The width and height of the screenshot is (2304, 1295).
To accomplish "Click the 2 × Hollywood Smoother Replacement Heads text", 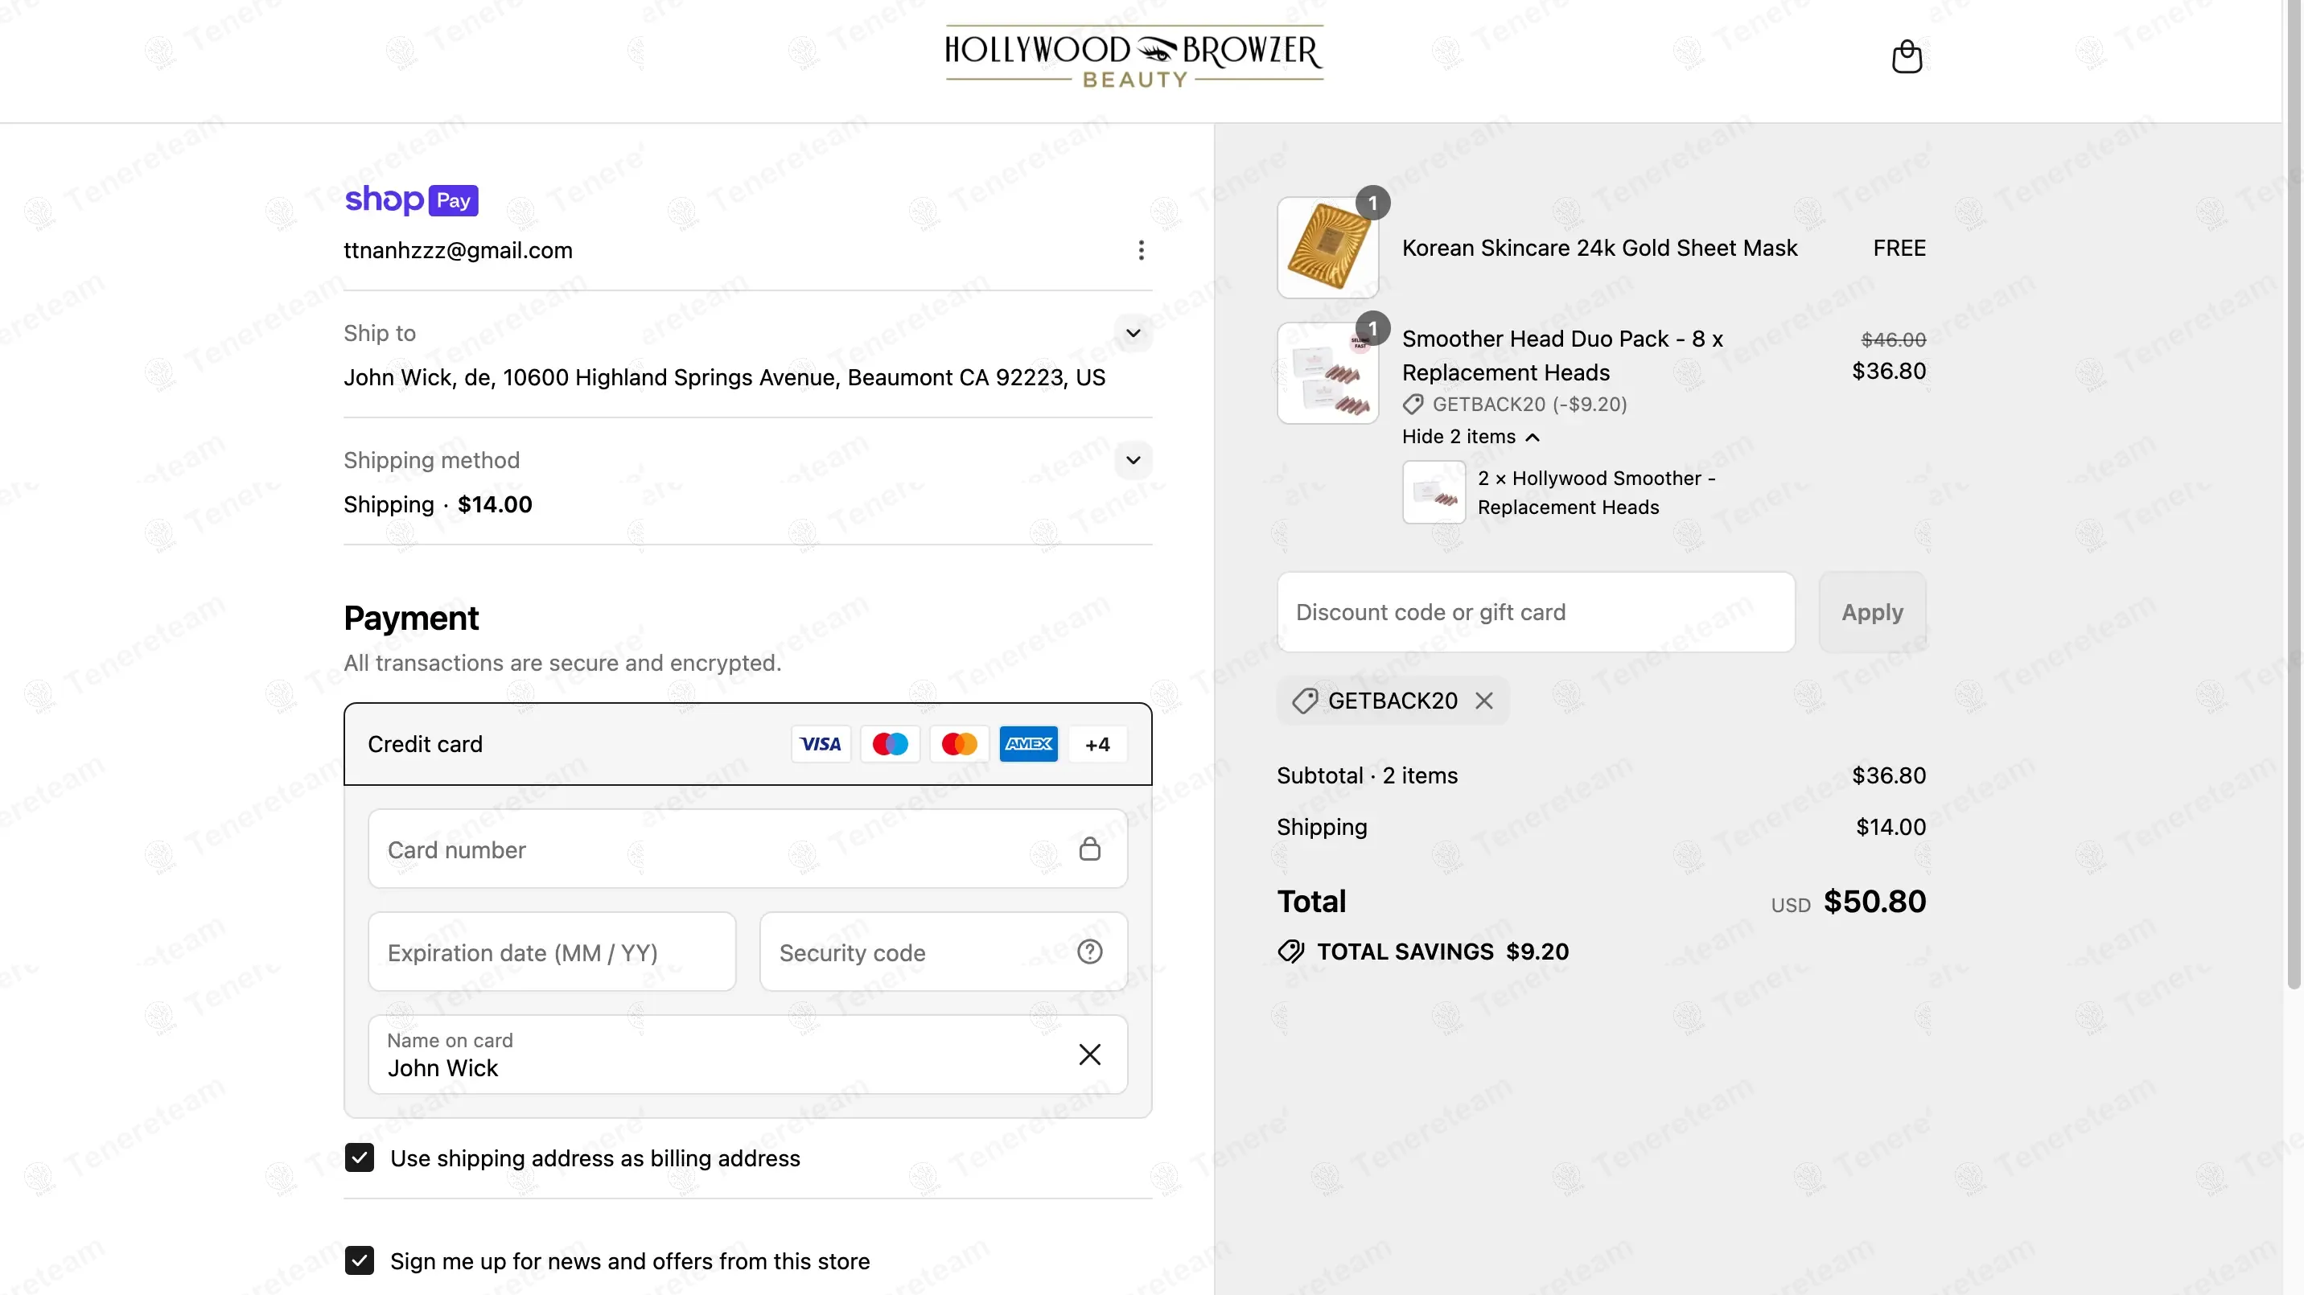I will tap(1597, 493).
